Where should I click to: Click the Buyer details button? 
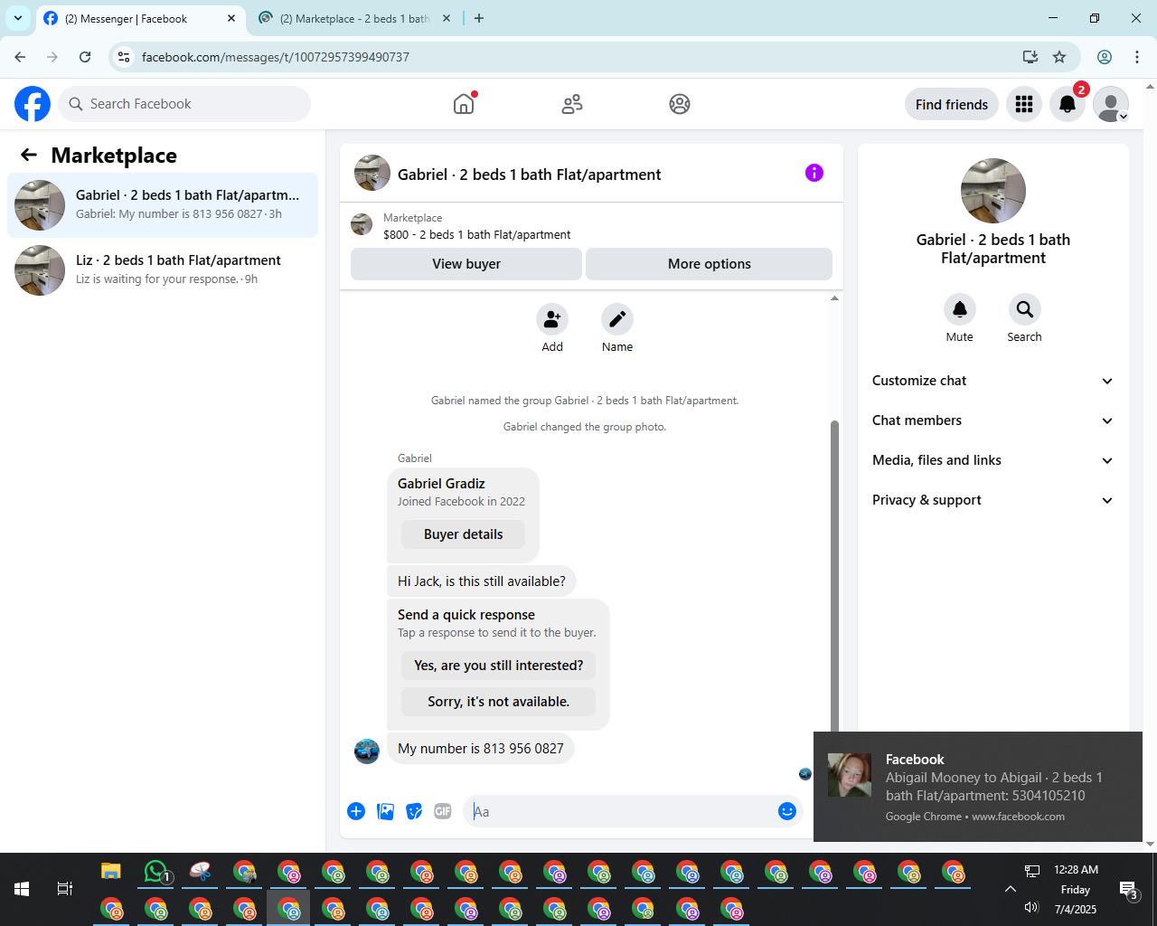pos(464,534)
